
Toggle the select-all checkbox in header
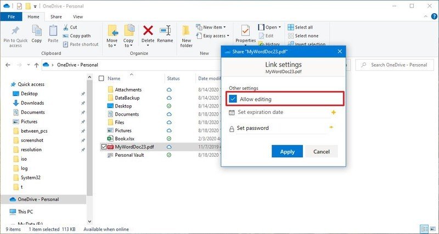tap(102, 78)
